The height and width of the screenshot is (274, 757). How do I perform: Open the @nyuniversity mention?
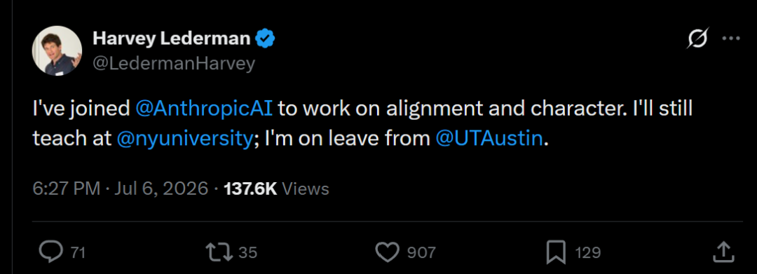pos(184,139)
